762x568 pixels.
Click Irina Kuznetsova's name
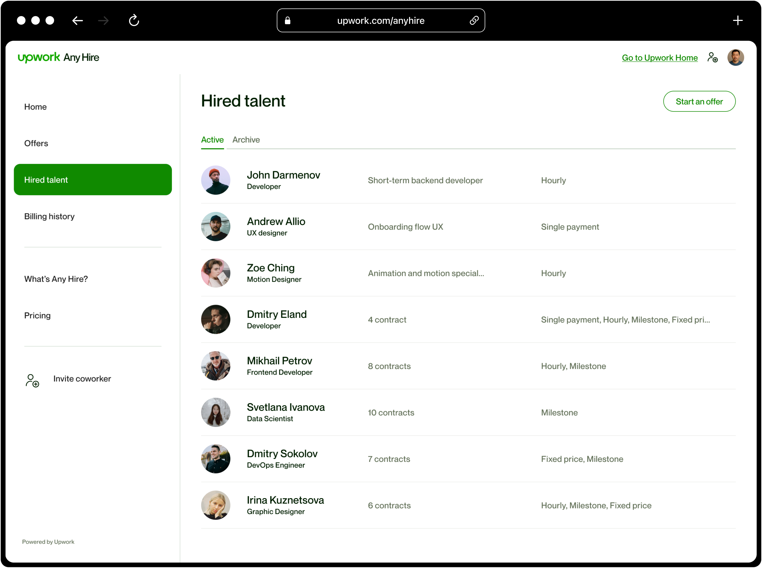tap(285, 500)
